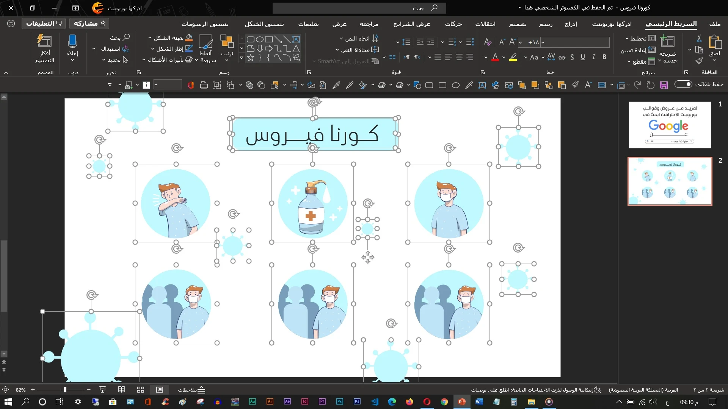
Task: Start Dictate (إملاء) microphone
Action: tap(72, 48)
